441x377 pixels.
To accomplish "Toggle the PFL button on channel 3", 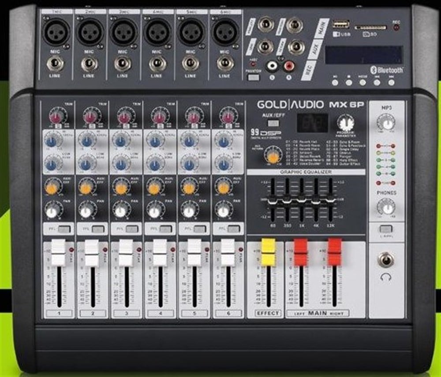I will pos(132,229).
